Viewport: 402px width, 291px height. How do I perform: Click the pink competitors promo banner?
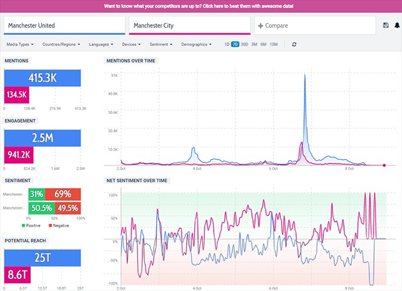coord(201,6)
